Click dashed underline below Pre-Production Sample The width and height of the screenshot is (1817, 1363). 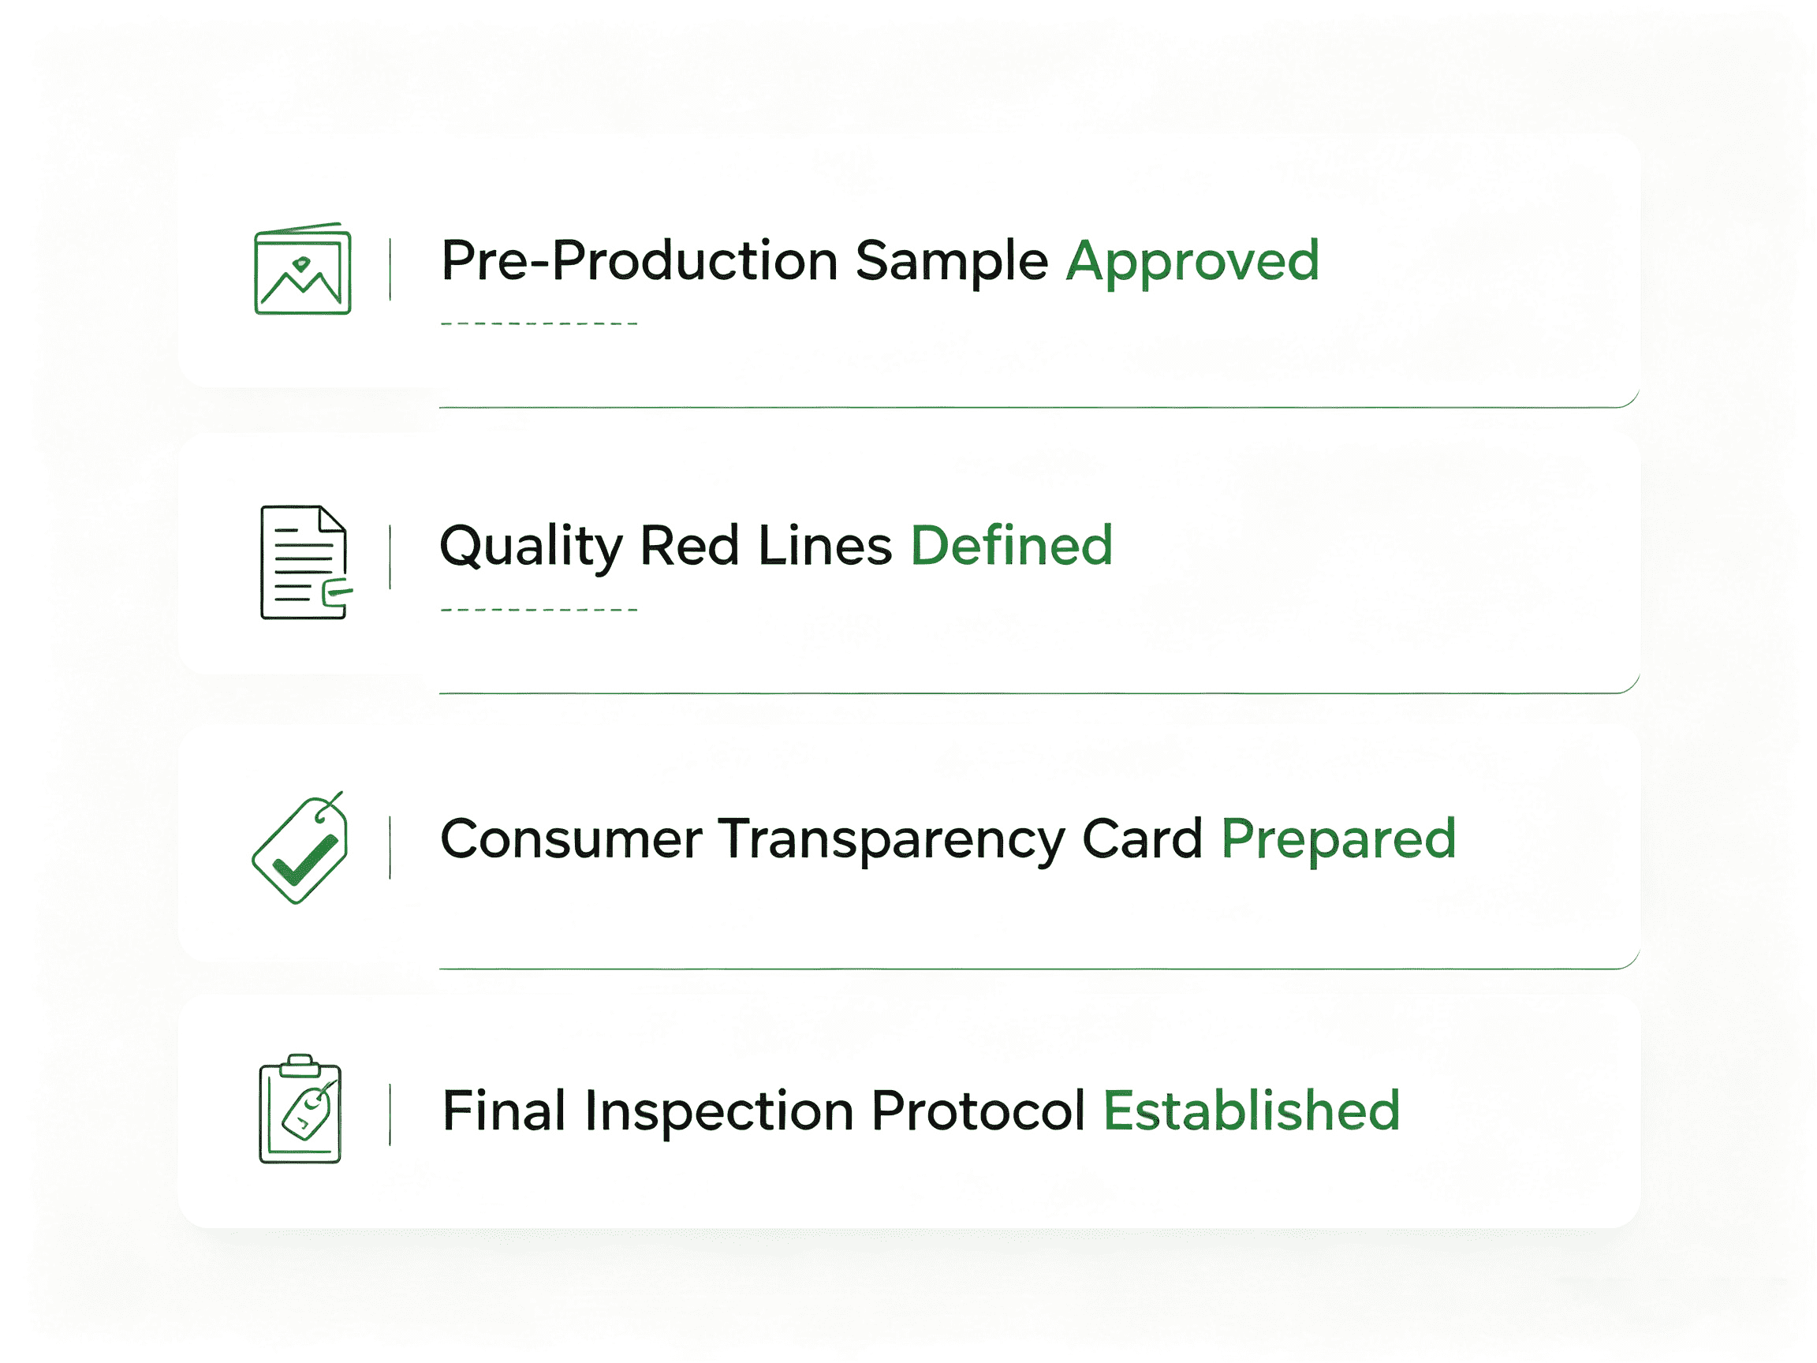click(x=539, y=323)
